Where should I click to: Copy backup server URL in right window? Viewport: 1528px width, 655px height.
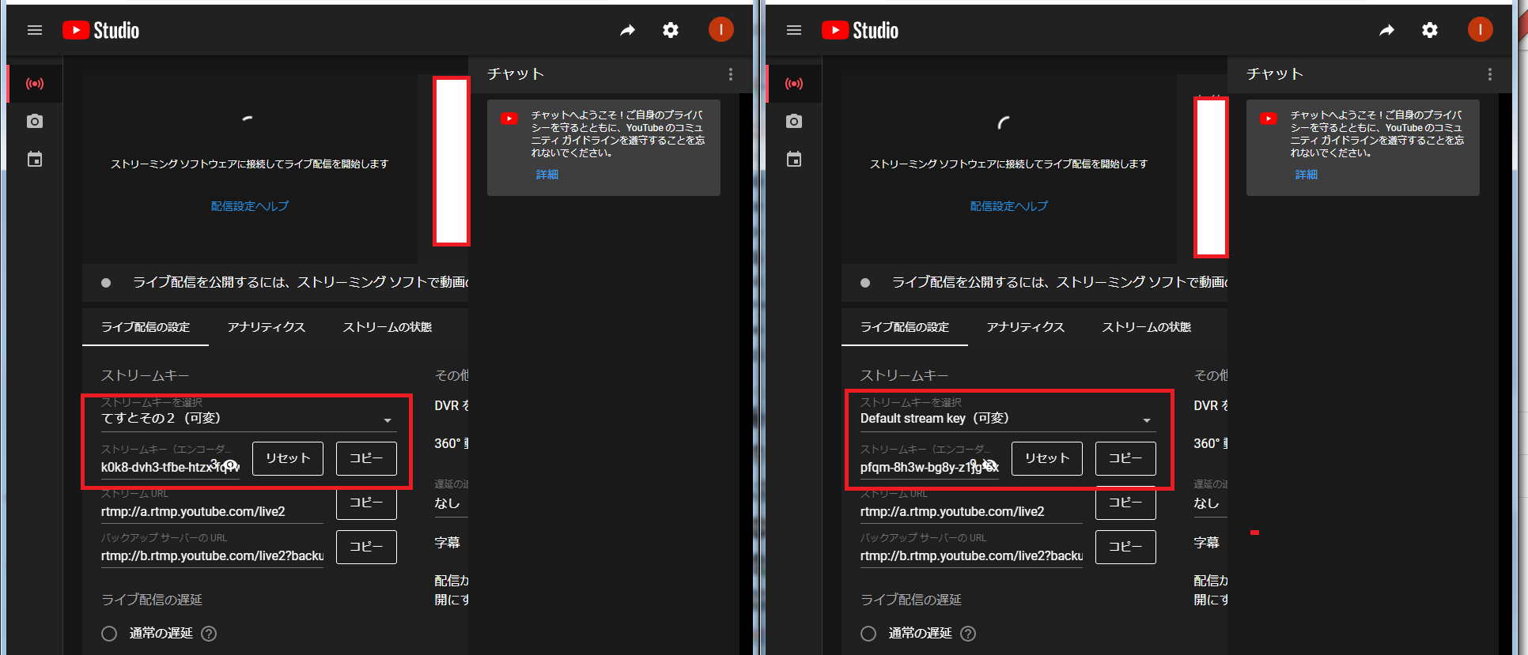pos(1125,547)
